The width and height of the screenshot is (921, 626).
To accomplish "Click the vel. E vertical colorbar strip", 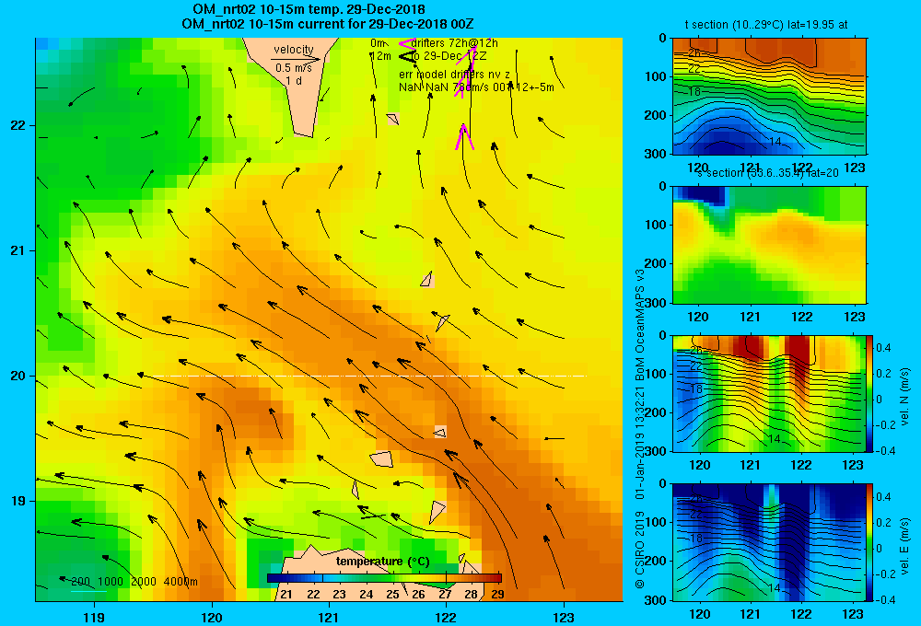I will [x=870, y=541].
